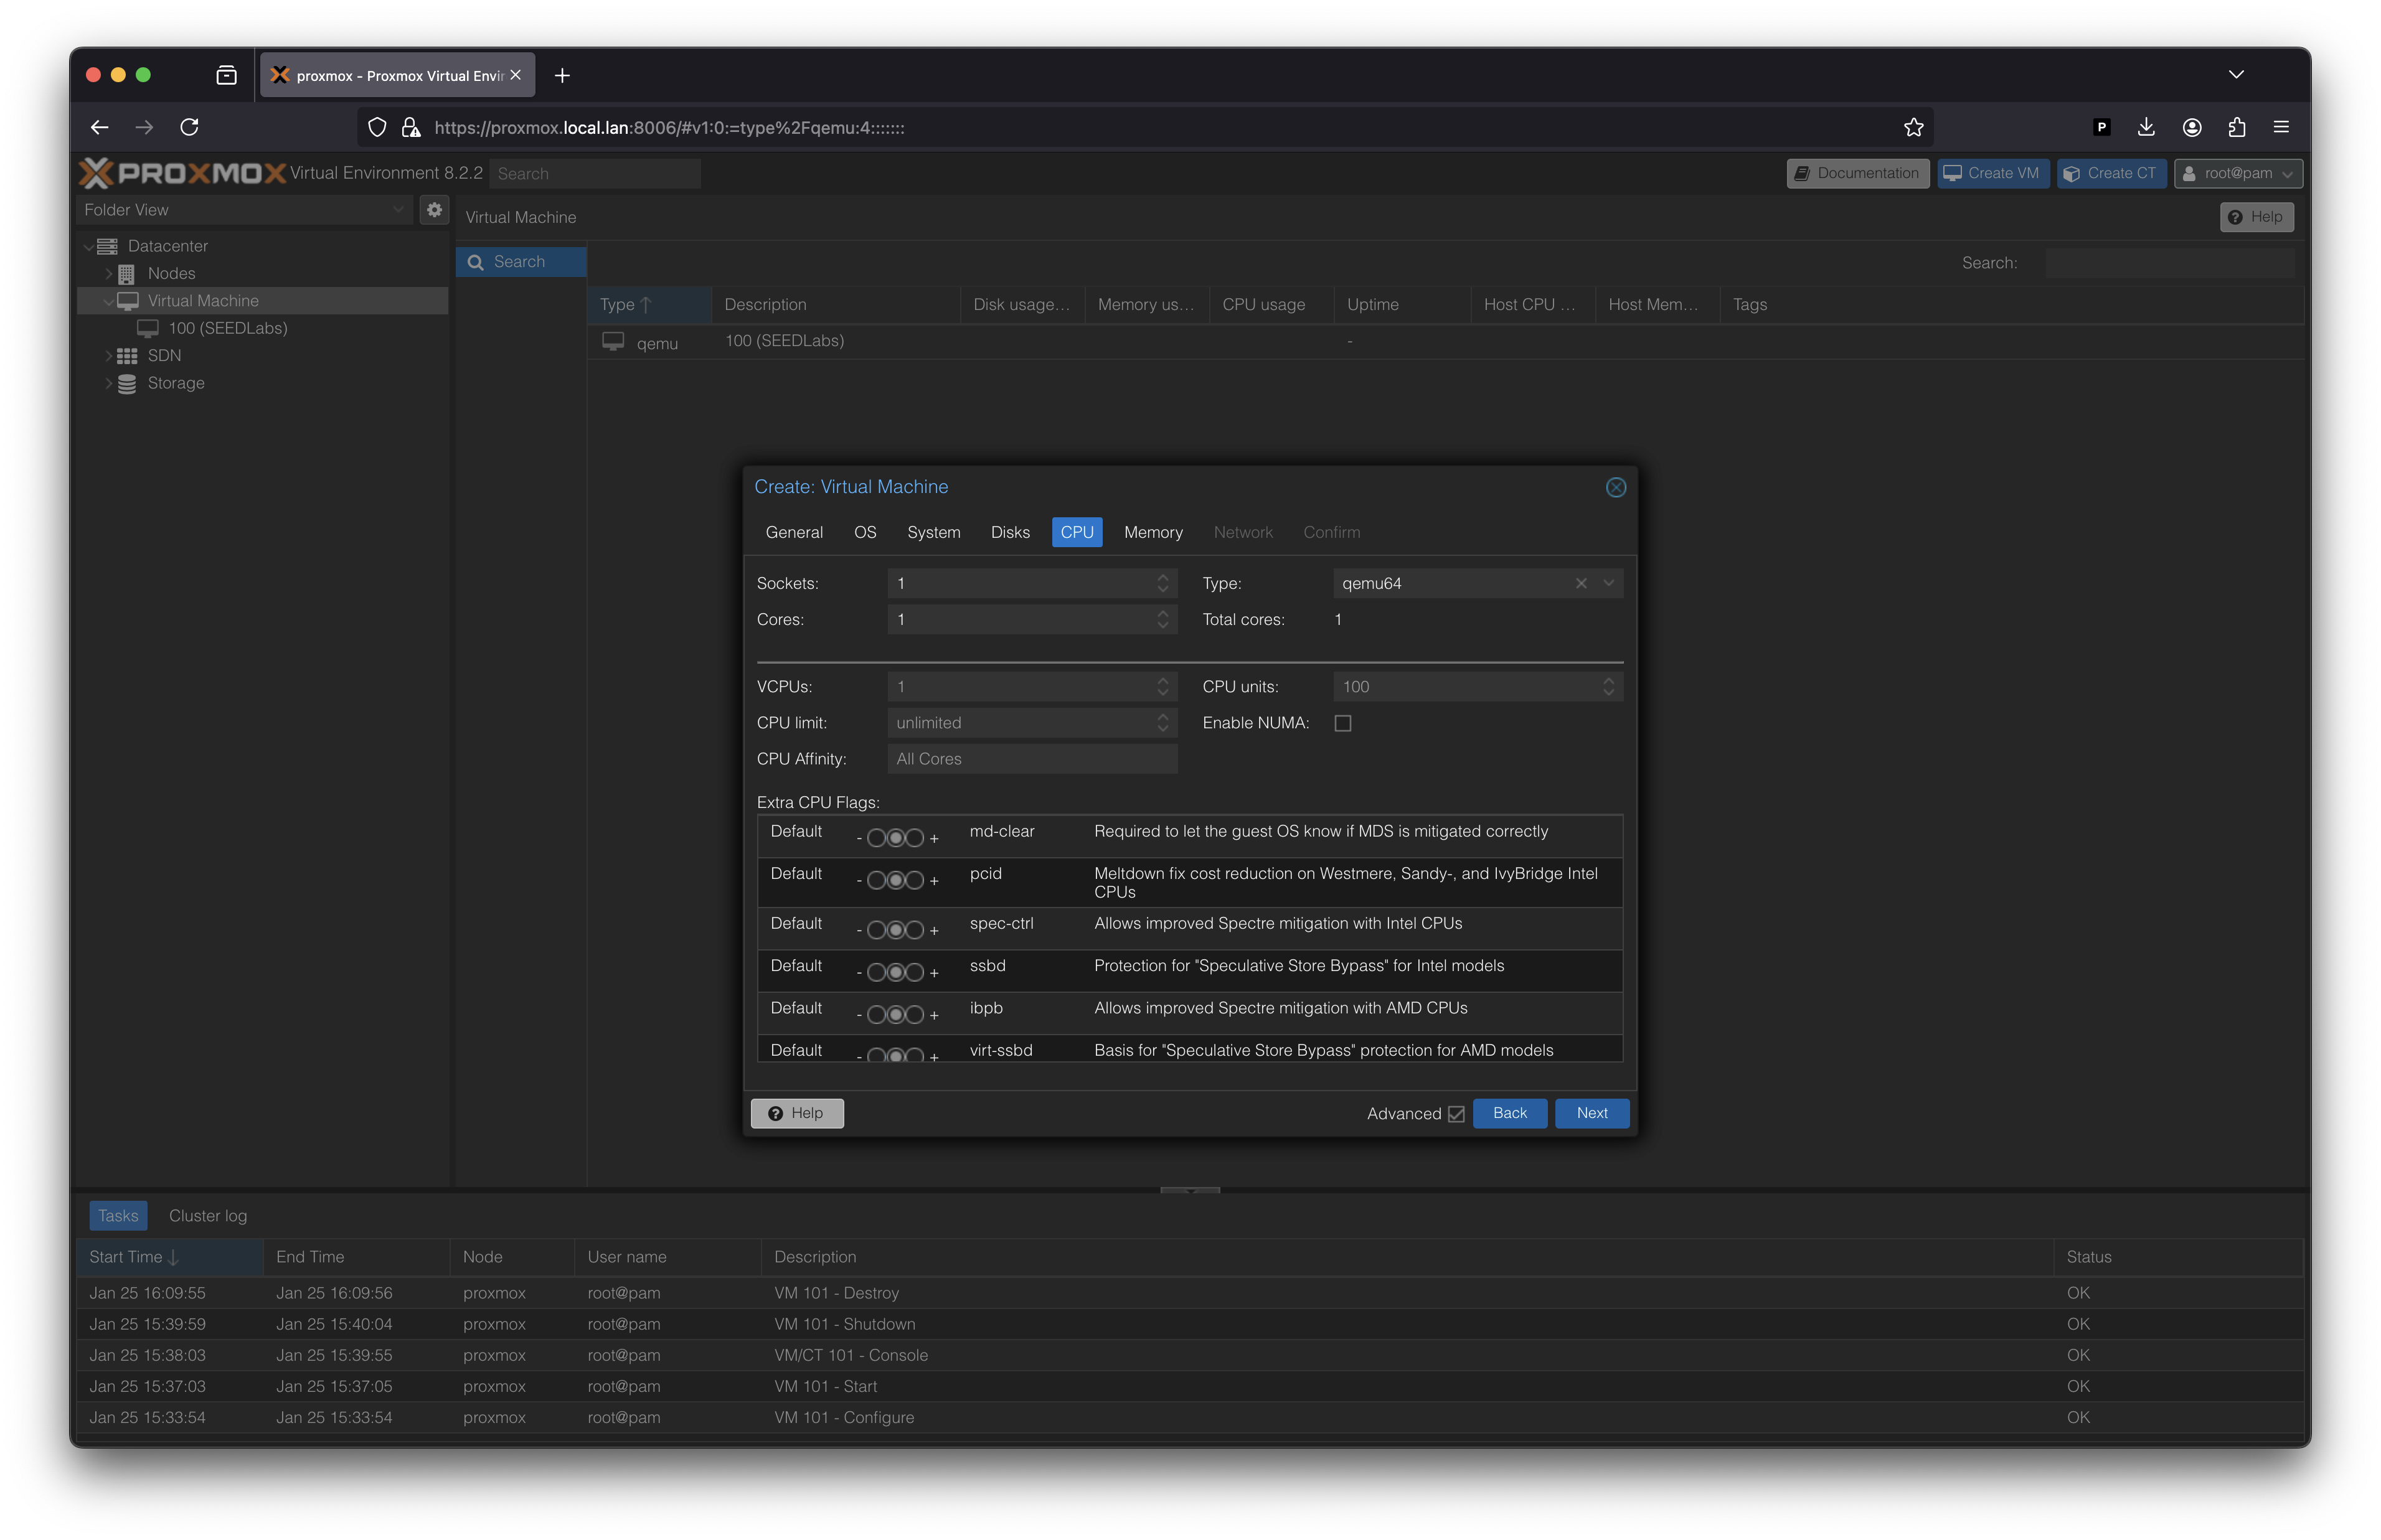Clear the qemu64 CPU type with X icon

click(1581, 583)
